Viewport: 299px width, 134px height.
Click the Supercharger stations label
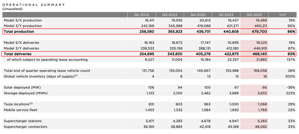click(23, 121)
